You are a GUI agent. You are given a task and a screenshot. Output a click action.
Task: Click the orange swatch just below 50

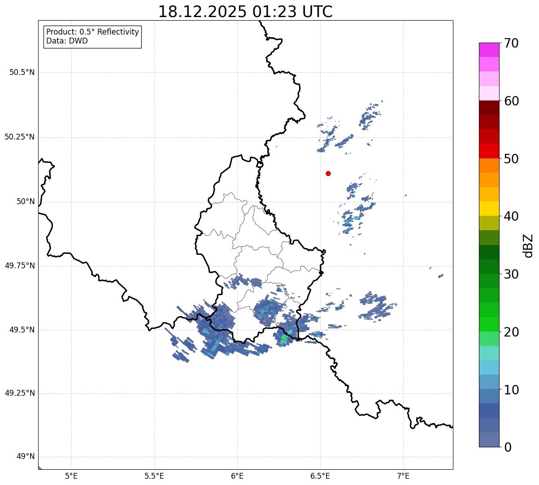click(x=489, y=166)
